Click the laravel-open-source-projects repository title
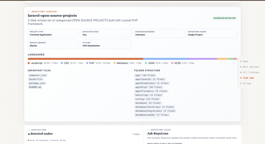 coord(52,15)
